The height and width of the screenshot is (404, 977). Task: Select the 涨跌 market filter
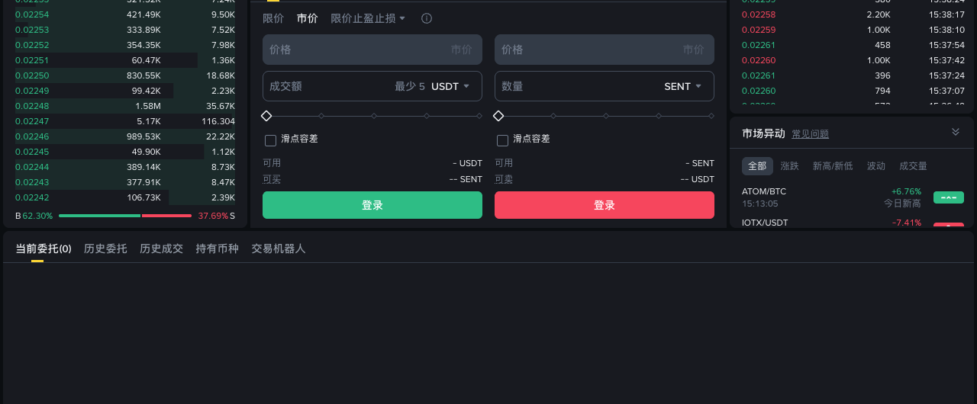(x=789, y=166)
